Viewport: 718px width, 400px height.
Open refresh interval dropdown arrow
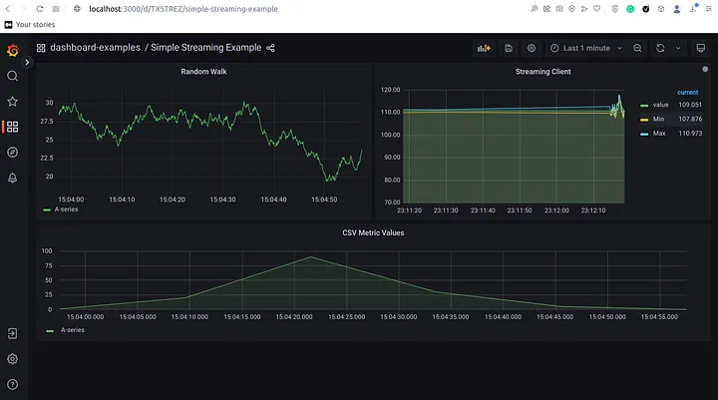click(678, 48)
